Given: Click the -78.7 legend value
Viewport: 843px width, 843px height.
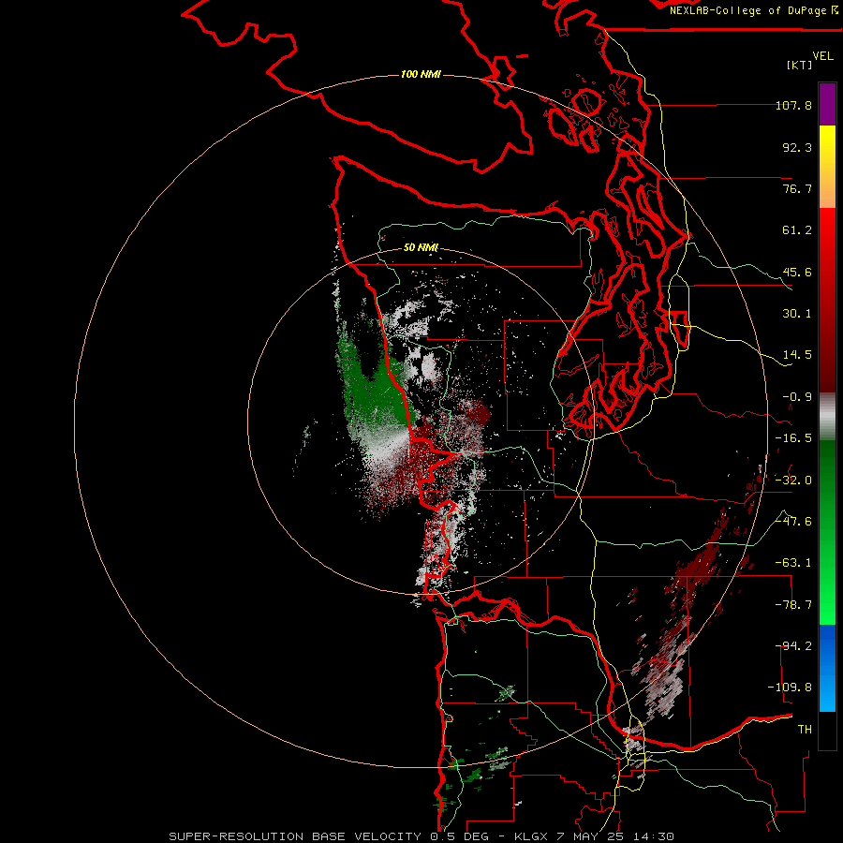Looking at the screenshot, I should pos(794,605).
